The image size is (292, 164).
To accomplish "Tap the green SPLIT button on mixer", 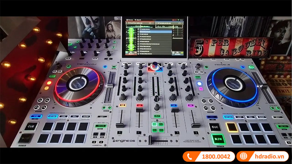I will point(157,116).
